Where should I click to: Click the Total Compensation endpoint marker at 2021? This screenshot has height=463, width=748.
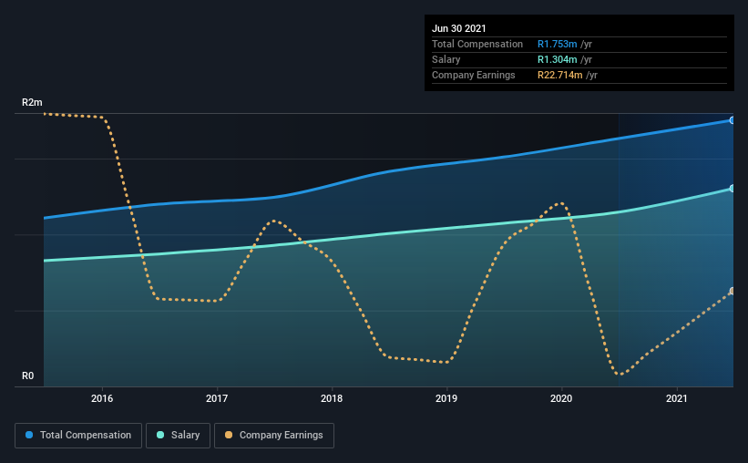coord(732,120)
